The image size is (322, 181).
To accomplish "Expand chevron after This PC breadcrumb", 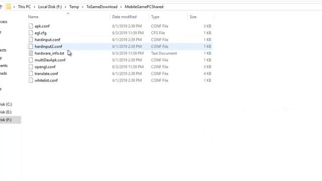I will (x=35, y=7).
